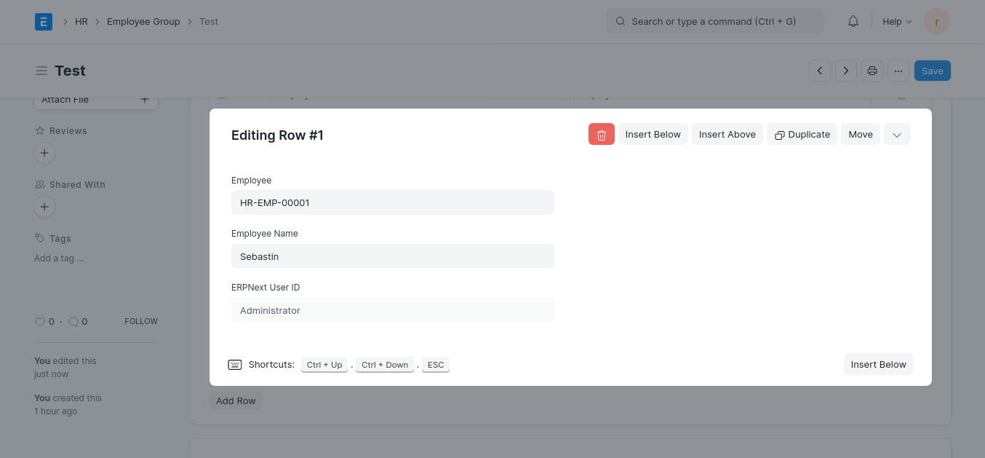This screenshot has height=458, width=985.
Task: Click the Duplicate row button
Action: (x=802, y=135)
